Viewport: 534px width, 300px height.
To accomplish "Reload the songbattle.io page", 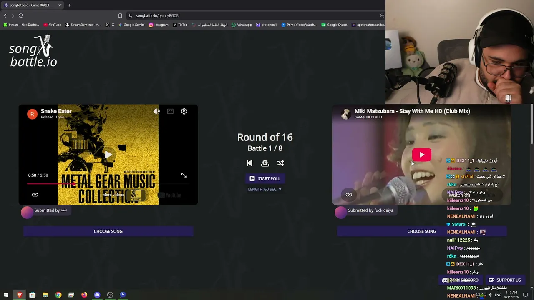I will click(21, 15).
